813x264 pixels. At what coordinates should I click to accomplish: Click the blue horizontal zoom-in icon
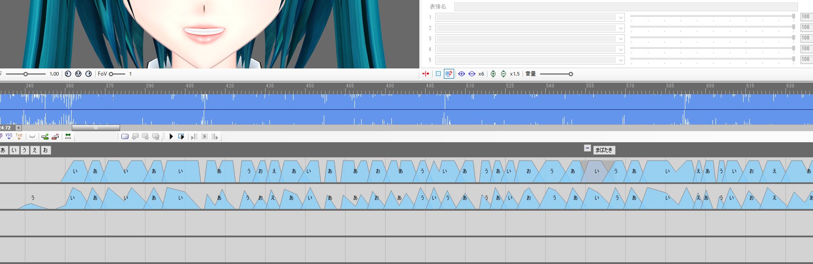pyautogui.click(x=462, y=74)
